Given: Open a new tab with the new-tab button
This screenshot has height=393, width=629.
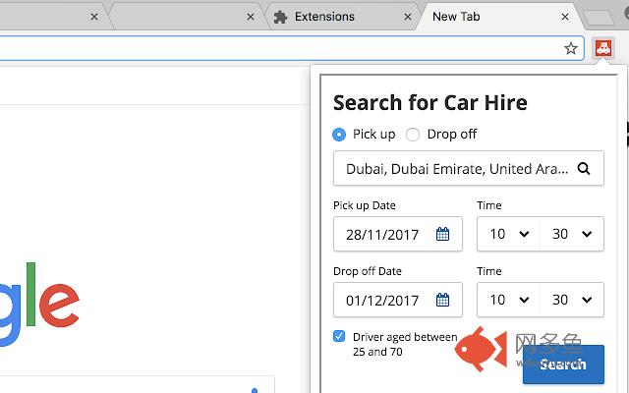Looking at the screenshot, I should click(x=598, y=18).
